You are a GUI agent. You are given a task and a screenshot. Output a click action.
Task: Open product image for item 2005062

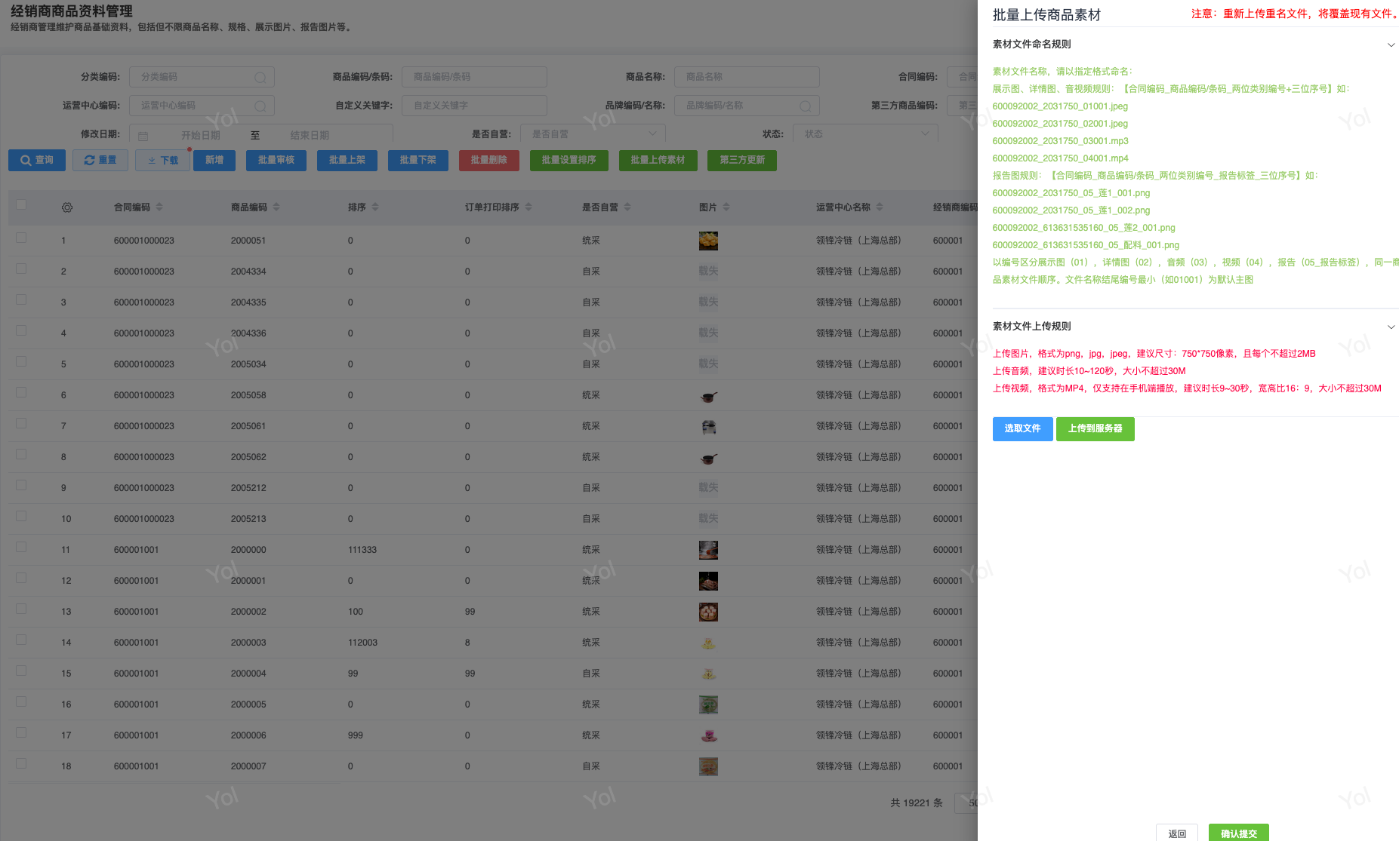pos(708,457)
